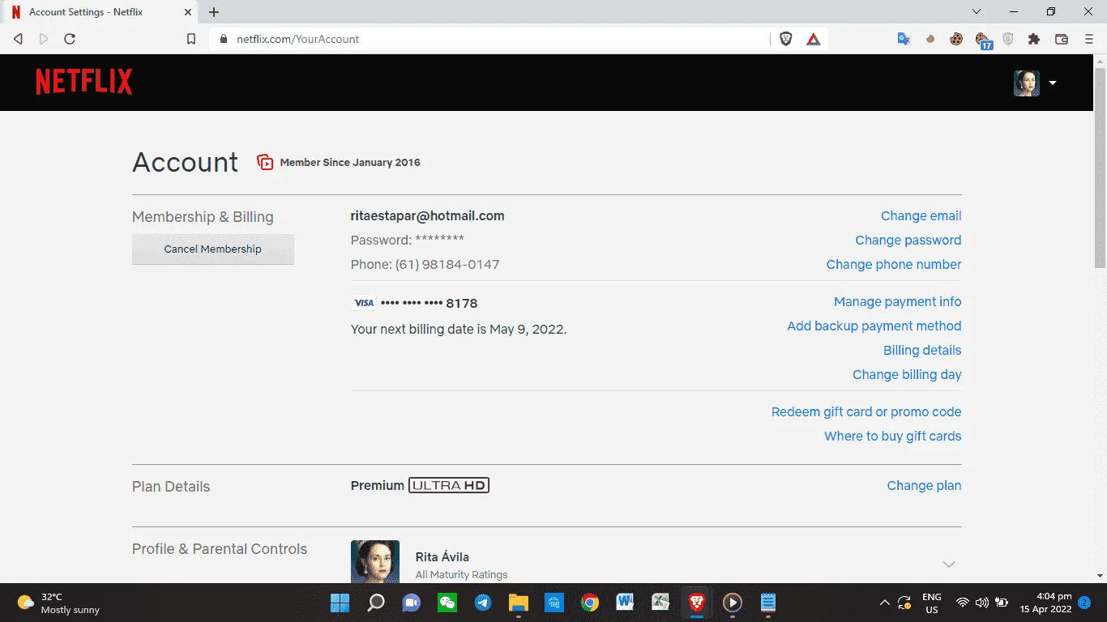Open Microsoft Word from the taskbar

pos(625,603)
